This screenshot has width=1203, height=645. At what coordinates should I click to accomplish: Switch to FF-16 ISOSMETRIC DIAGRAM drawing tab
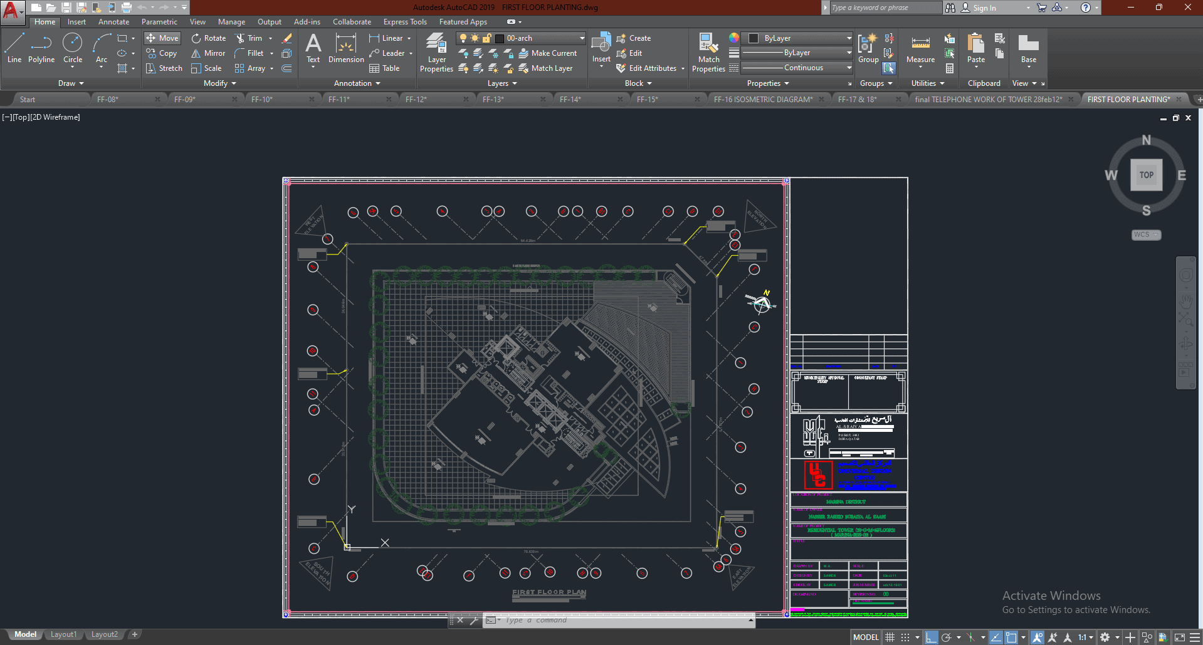pyautogui.click(x=763, y=99)
